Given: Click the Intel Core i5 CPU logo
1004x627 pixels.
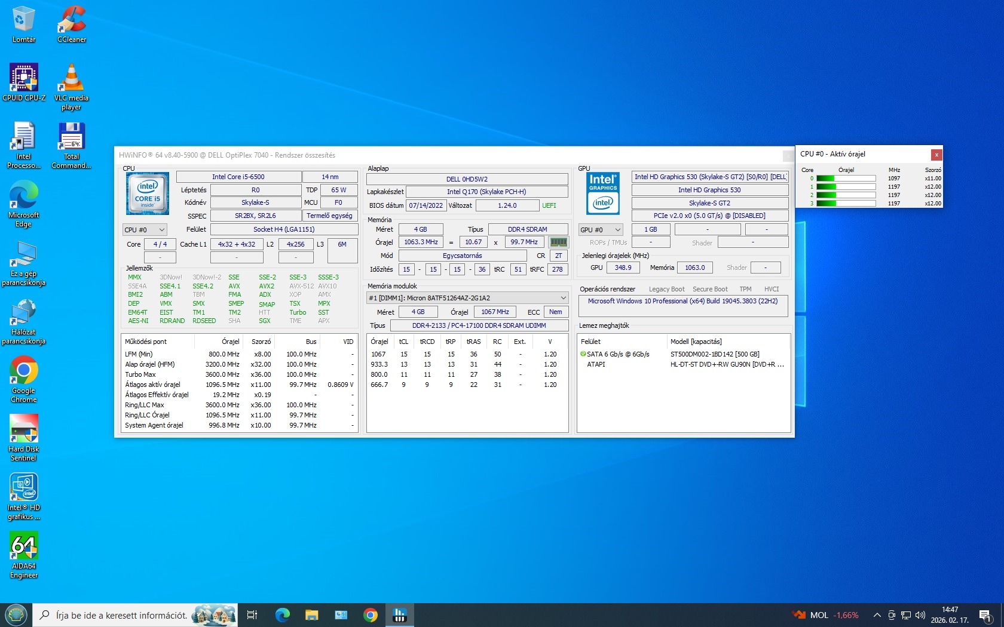Looking at the screenshot, I should coord(147,193).
